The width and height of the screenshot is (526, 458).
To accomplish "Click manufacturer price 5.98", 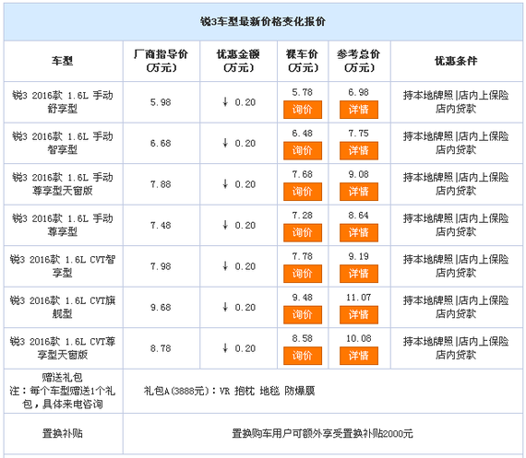I will 161,102.
